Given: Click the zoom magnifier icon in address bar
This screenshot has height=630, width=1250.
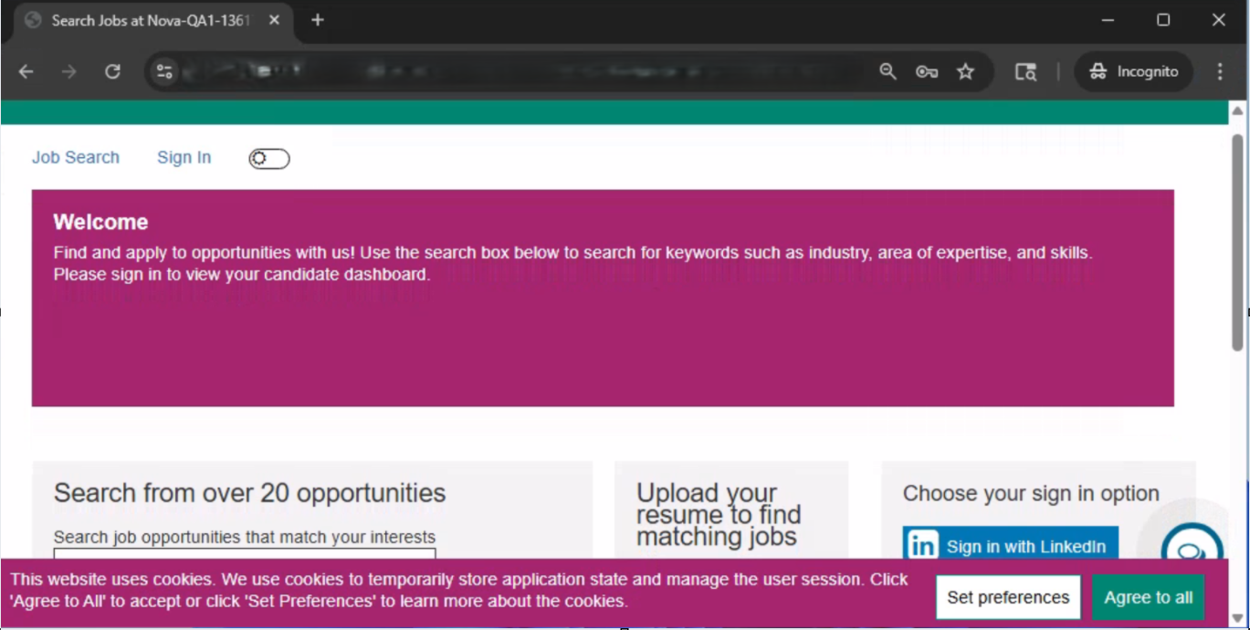Looking at the screenshot, I should [888, 71].
